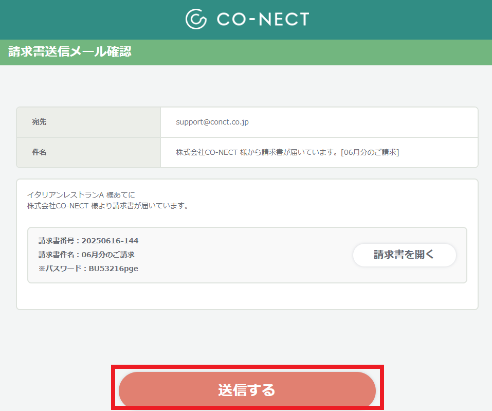Image resolution: width=492 pixels, height=411 pixels.
Task: Select subject text 株式会社CO-NECT 様から請求書が届いています
Action: tap(257, 152)
